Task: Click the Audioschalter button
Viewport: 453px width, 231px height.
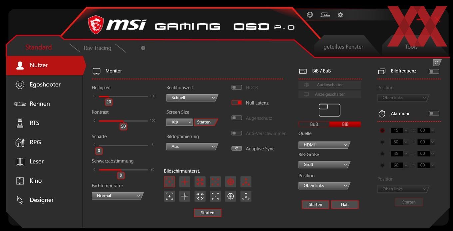Action: click(330, 85)
